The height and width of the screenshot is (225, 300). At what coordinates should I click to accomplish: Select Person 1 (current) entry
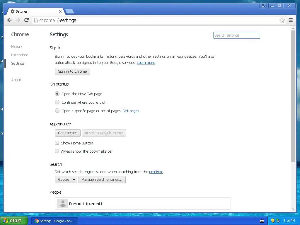[143, 204]
